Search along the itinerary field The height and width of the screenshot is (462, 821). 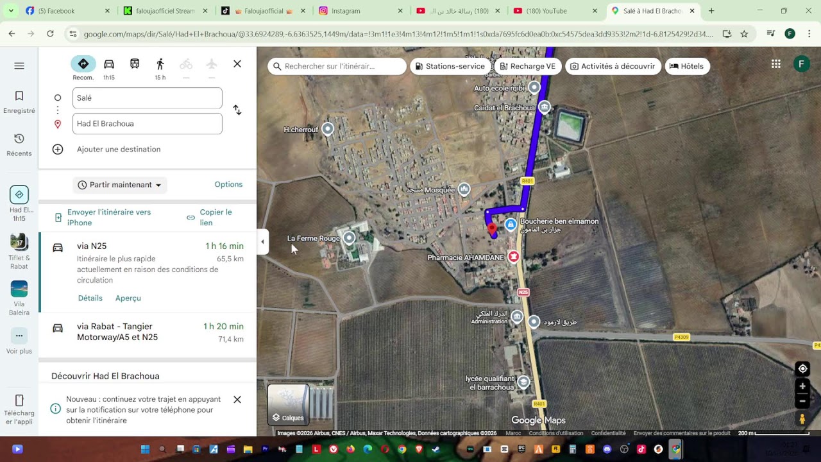point(337,66)
